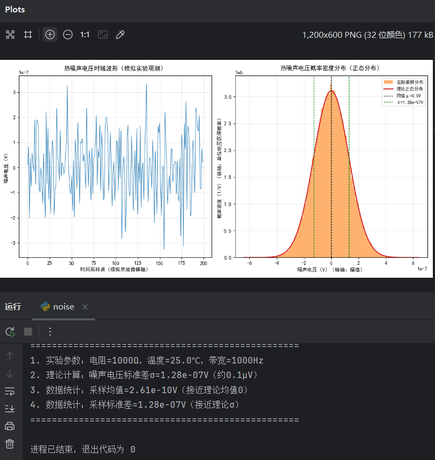Print the console output
The image size is (435, 460).
[10, 426]
